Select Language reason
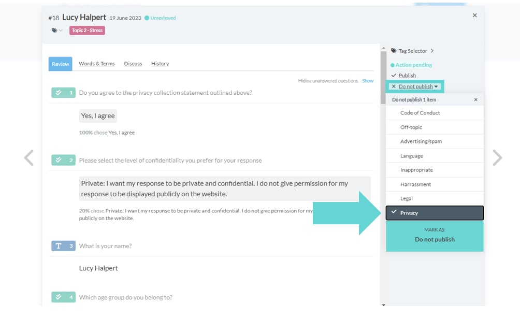This screenshot has height=318, width=520. 435,155
